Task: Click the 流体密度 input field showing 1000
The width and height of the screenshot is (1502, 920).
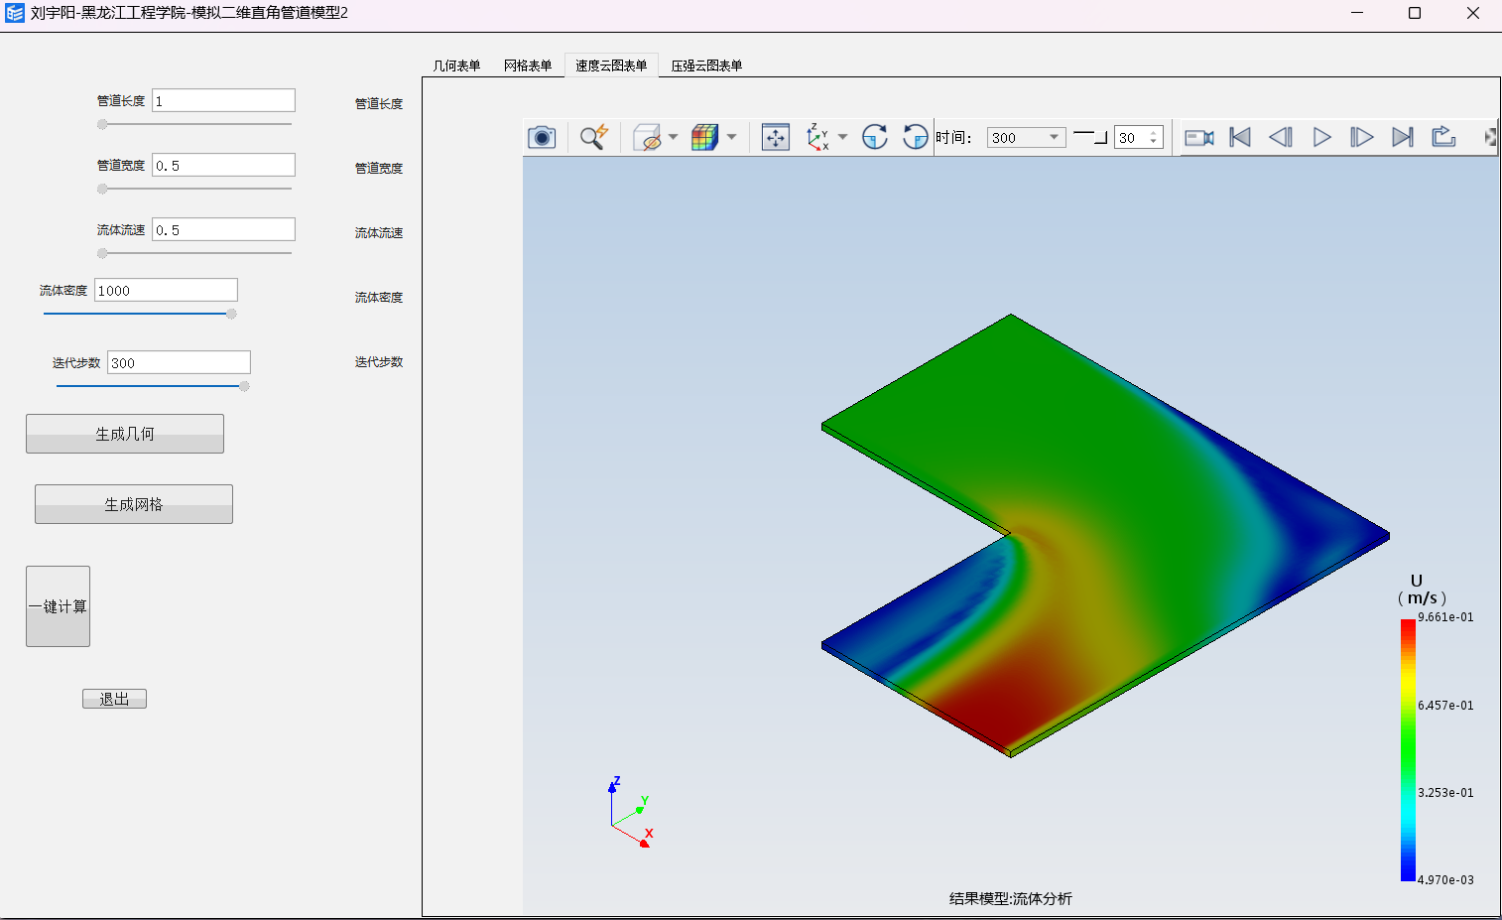Action: [x=166, y=290]
